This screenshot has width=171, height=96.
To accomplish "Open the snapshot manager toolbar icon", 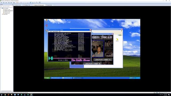I will click(28, 3).
